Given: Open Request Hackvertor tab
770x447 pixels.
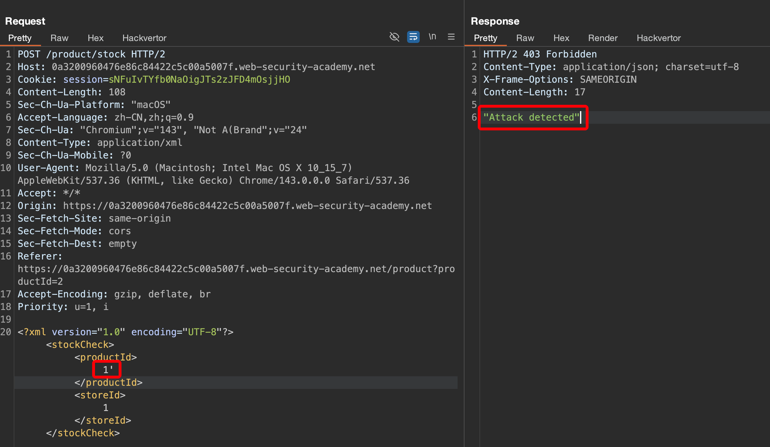Looking at the screenshot, I should [x=144, y=38].
